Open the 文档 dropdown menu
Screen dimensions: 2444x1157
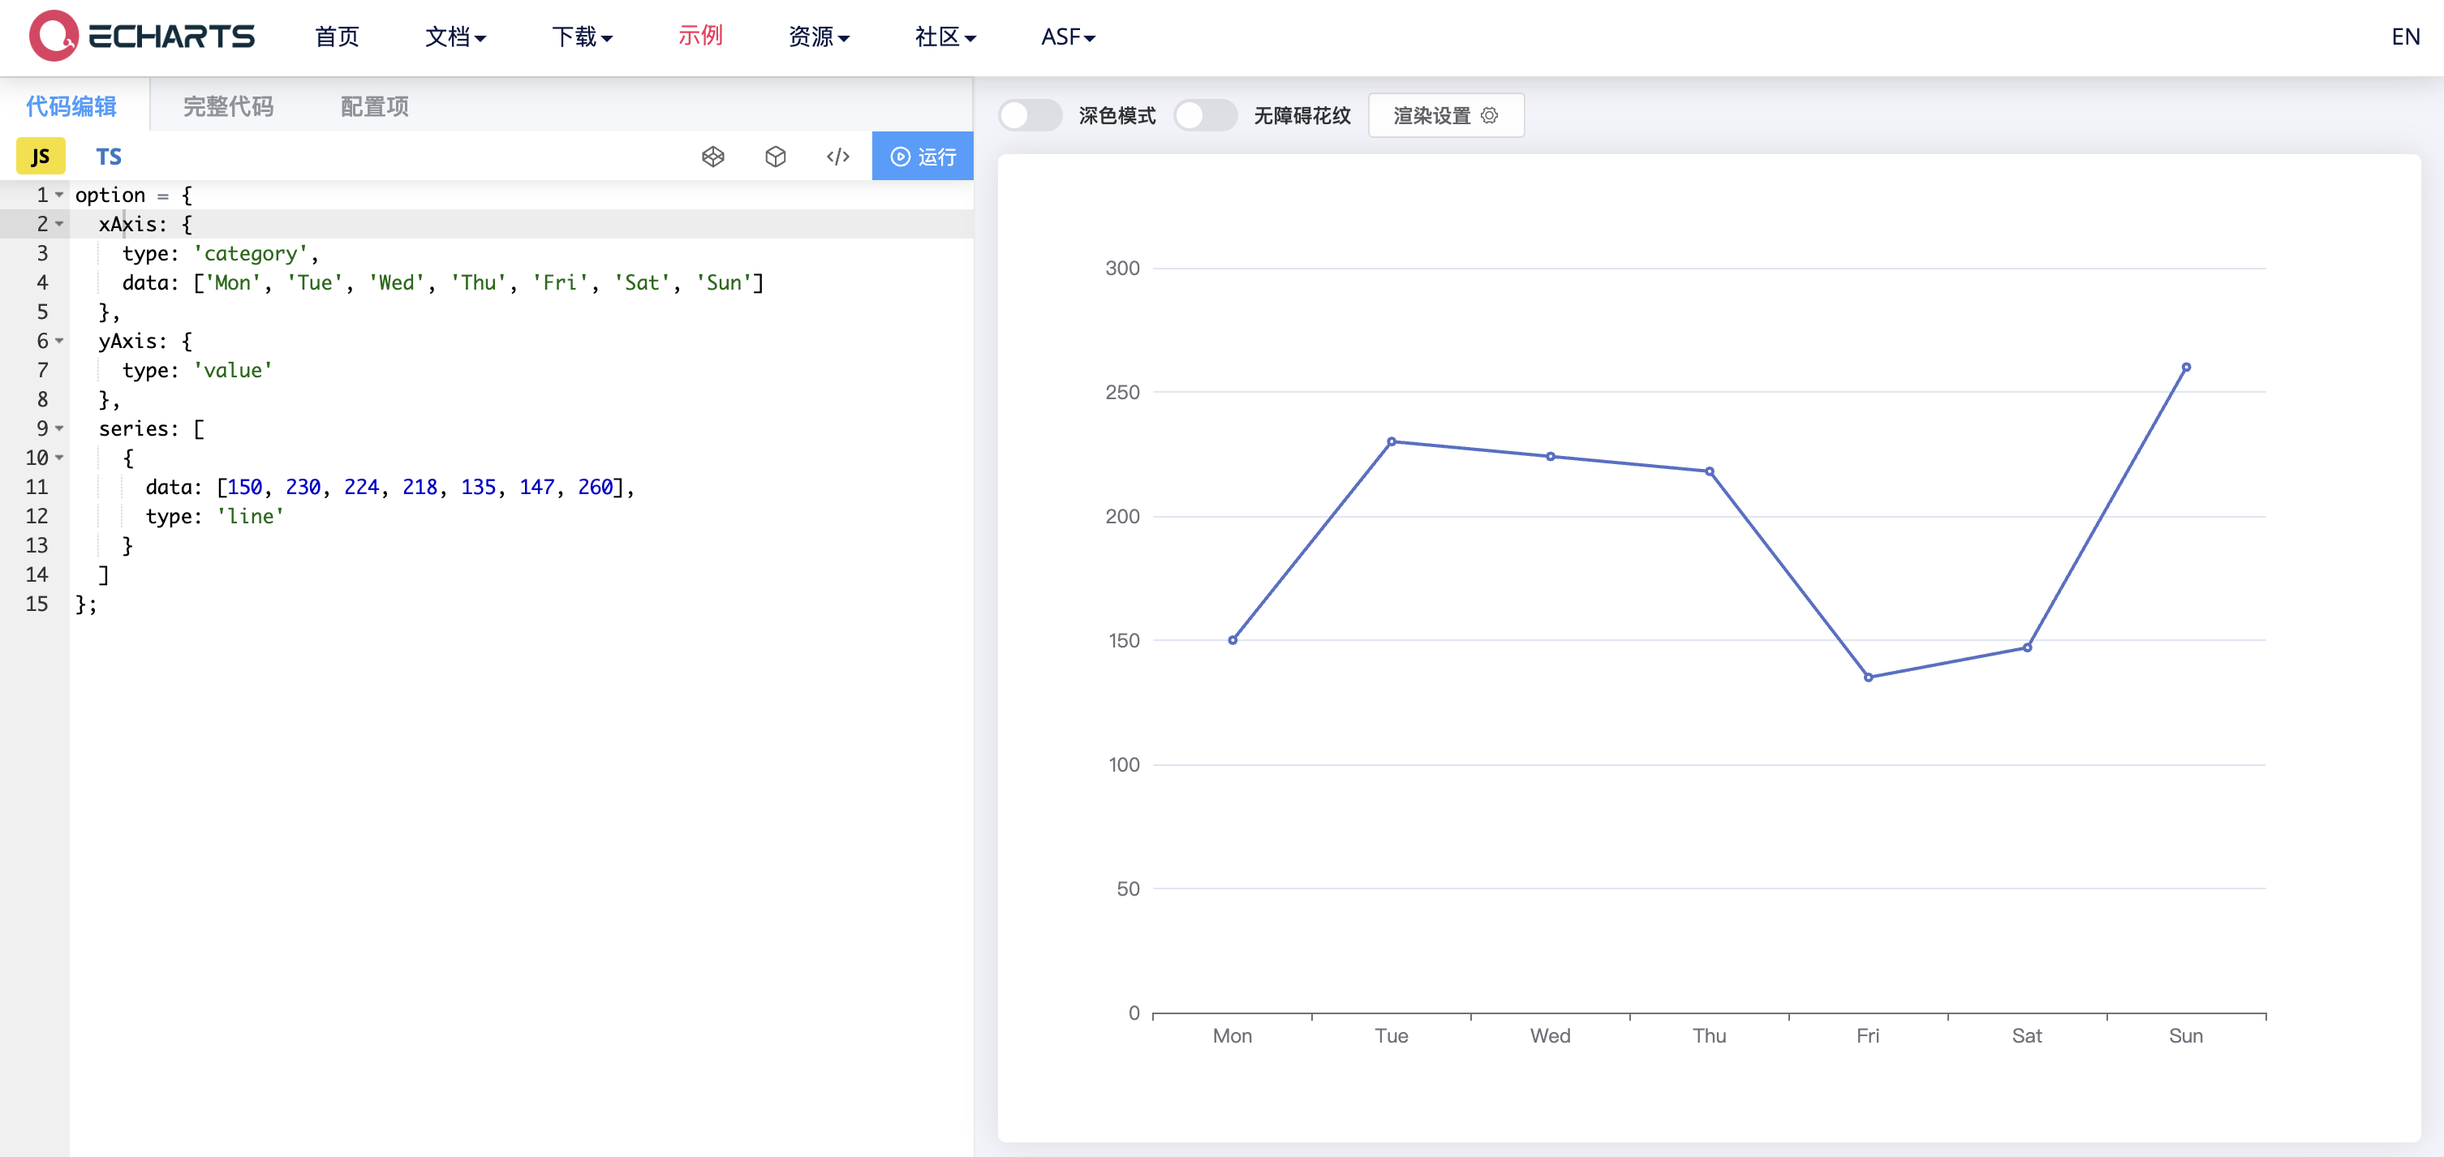(454, 36)
